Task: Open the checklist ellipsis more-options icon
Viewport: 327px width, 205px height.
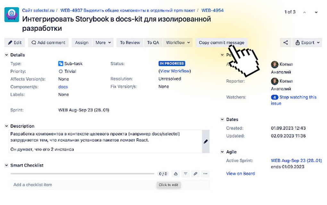Action: (205, 174)
